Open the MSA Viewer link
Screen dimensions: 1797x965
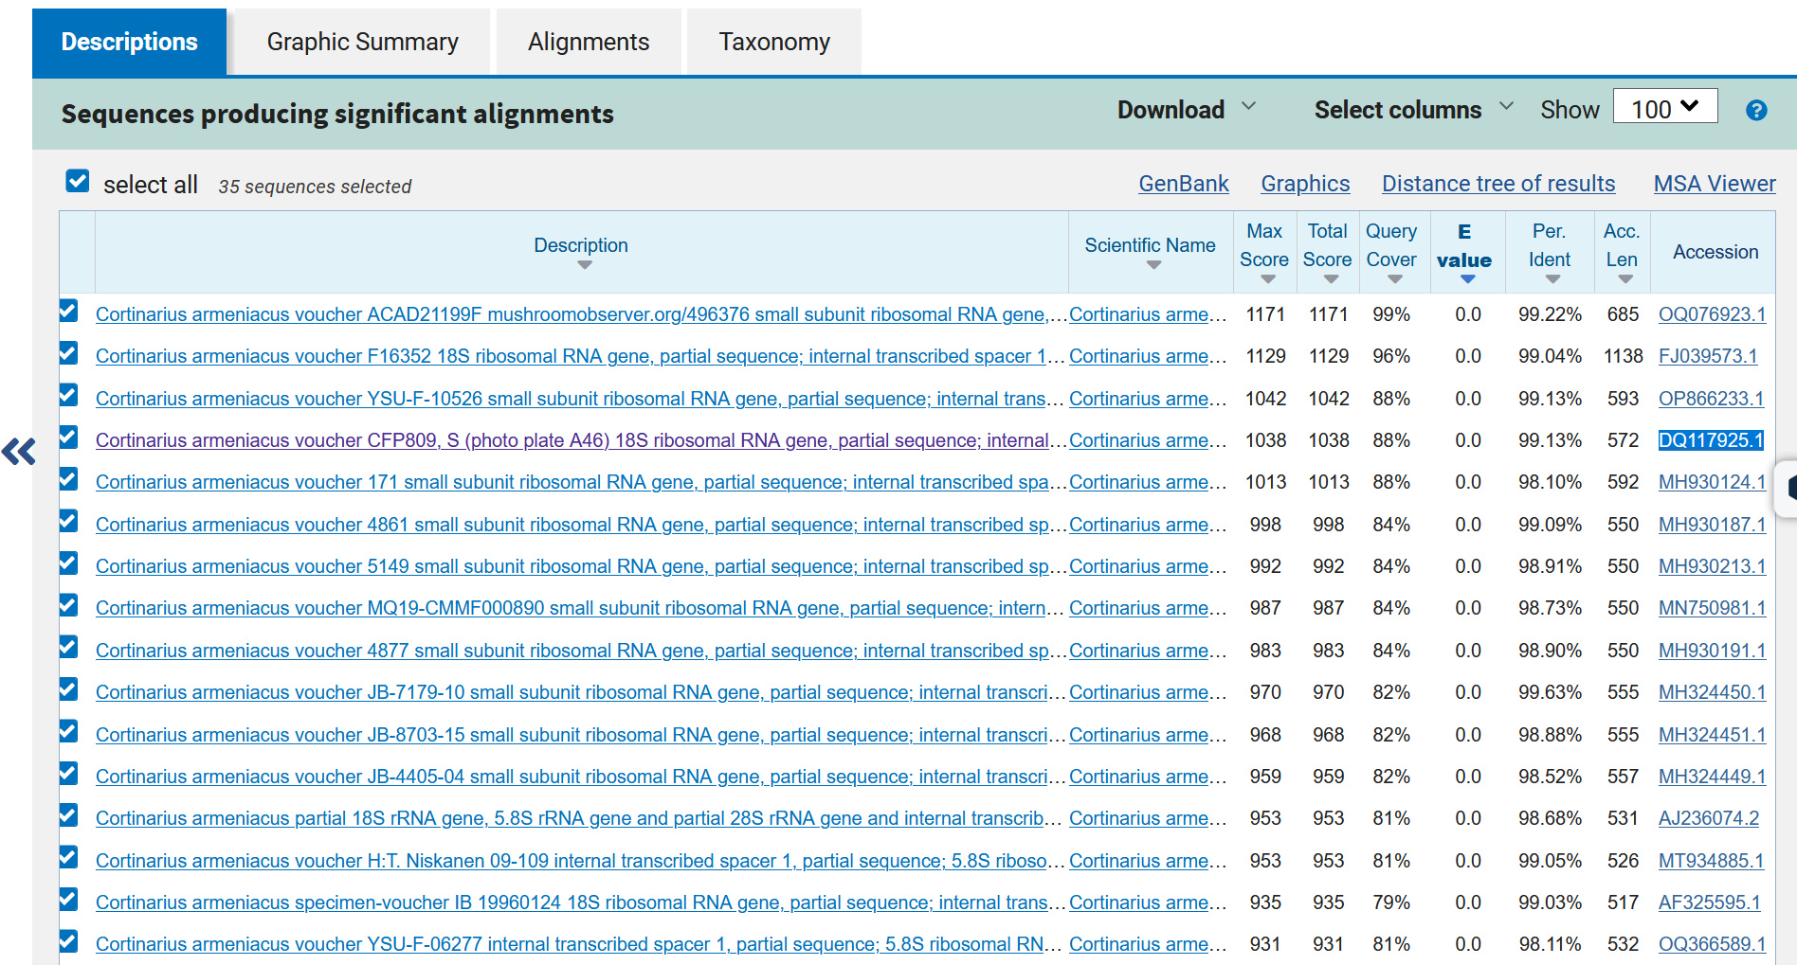[1714, 184]
